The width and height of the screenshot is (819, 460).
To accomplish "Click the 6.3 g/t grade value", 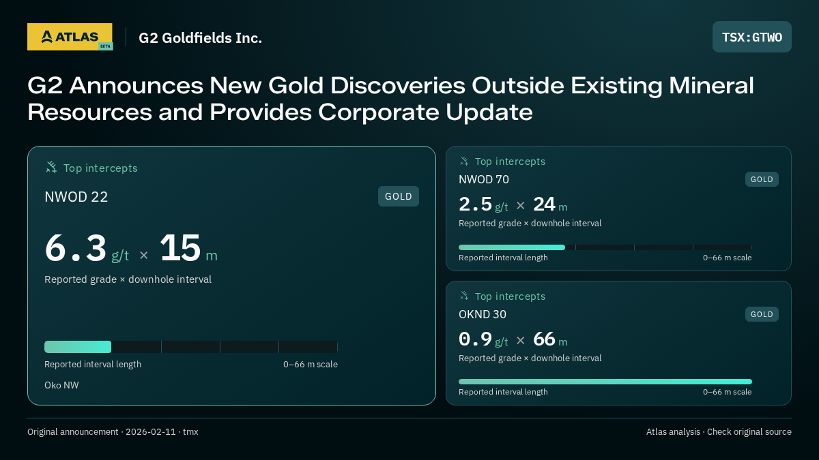I will pyautogui.click(x=87, y=249).
